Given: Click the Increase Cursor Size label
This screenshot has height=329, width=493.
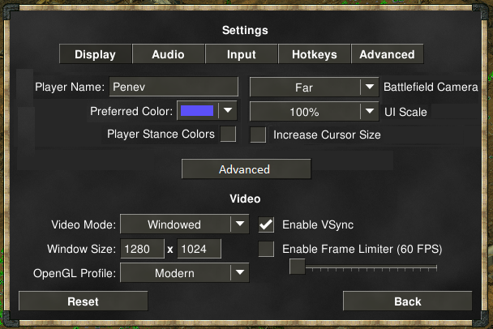Looking at the screenshot, I should pos(327,135).
